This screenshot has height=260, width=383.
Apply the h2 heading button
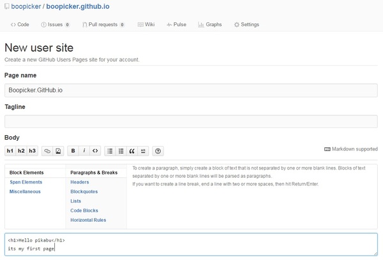(21, 151)
